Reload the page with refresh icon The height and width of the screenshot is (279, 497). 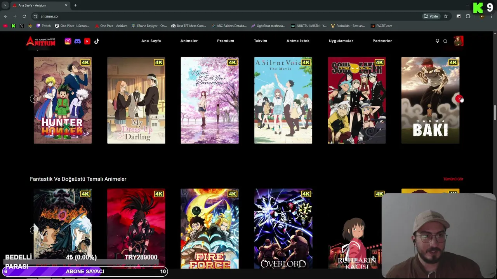pos(24,16)
